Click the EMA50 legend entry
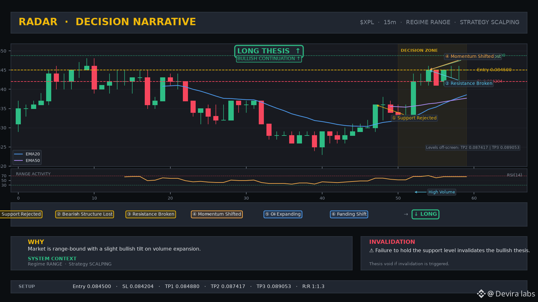The image size is (538, 302). click(x=27, y=161)
